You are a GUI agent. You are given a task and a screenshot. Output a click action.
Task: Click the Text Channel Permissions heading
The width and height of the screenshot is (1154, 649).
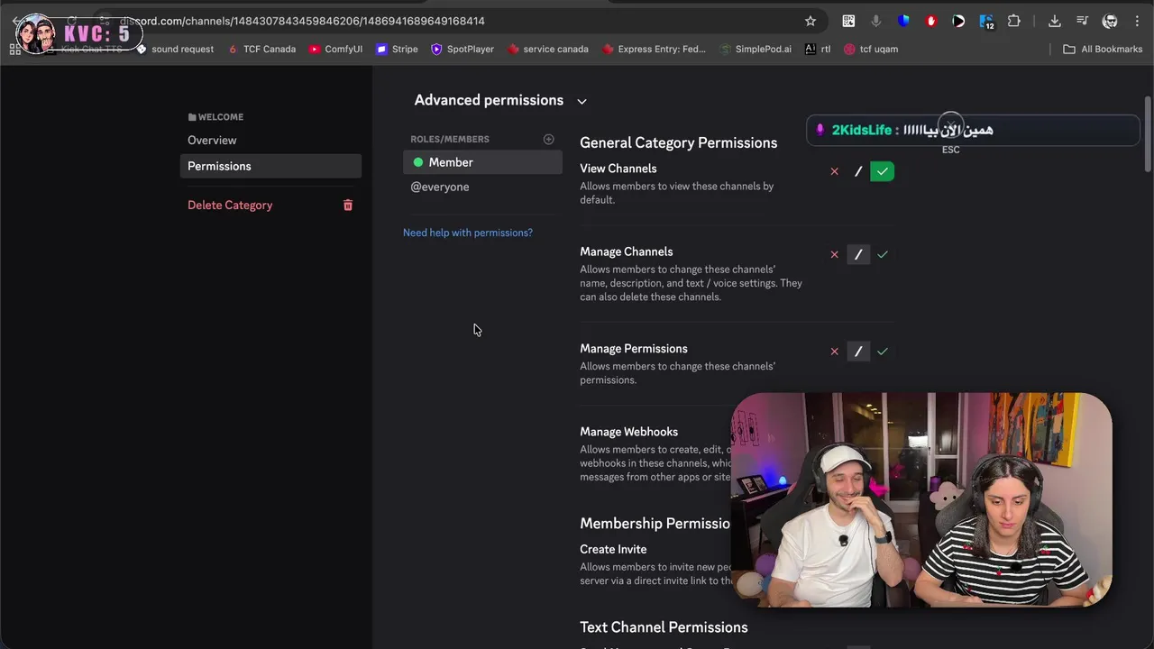click(664, 627)
